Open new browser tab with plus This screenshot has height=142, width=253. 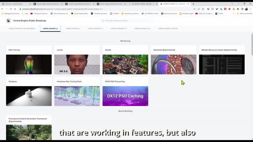[193, 4]
